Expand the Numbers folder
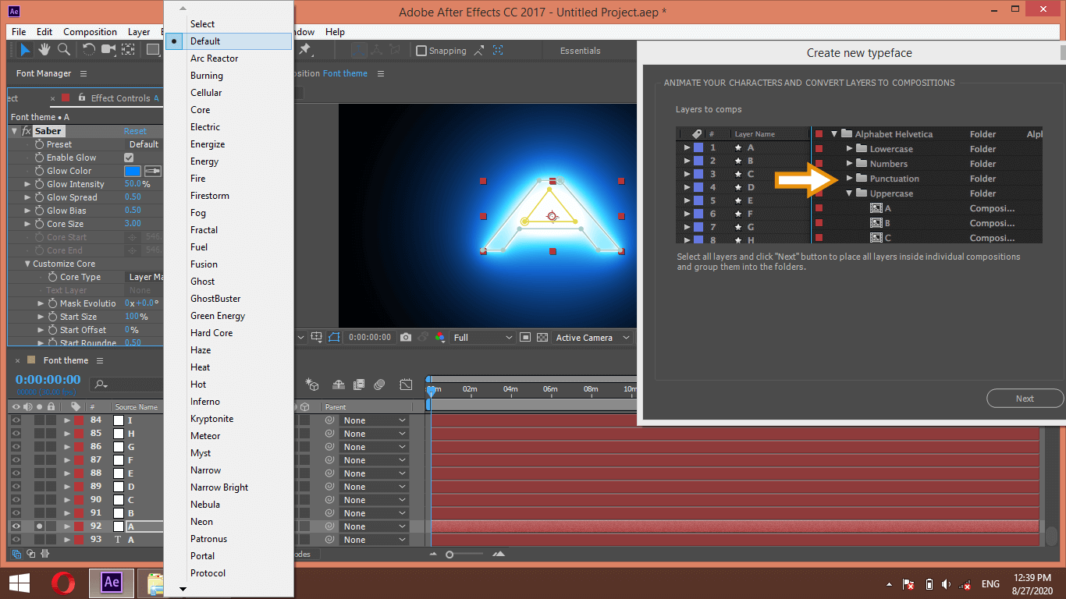 (x=850, y=163)
